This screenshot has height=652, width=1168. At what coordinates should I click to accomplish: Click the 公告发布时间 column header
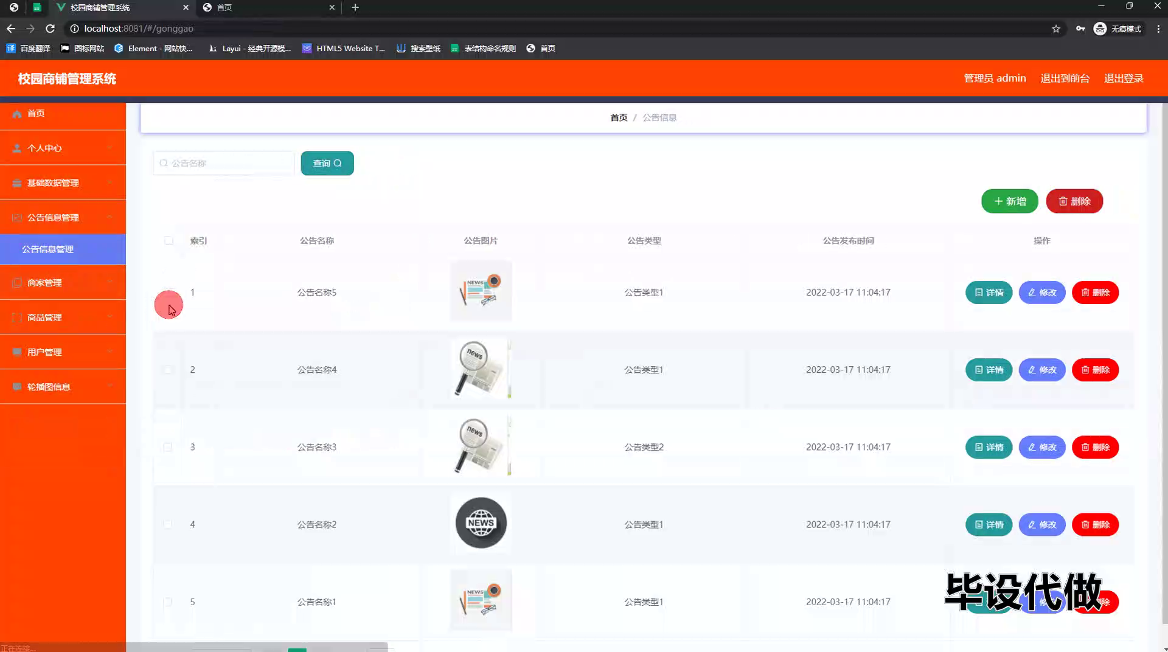click(x=848, y=241)
